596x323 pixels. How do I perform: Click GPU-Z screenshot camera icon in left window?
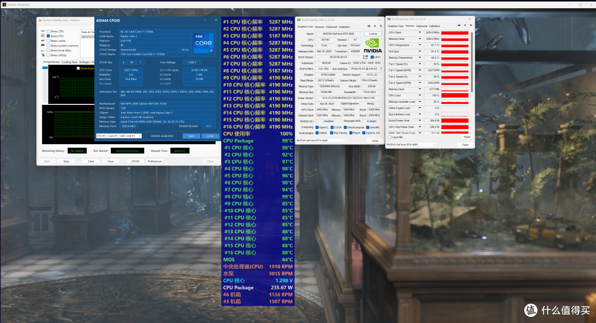tap(369, 27)
